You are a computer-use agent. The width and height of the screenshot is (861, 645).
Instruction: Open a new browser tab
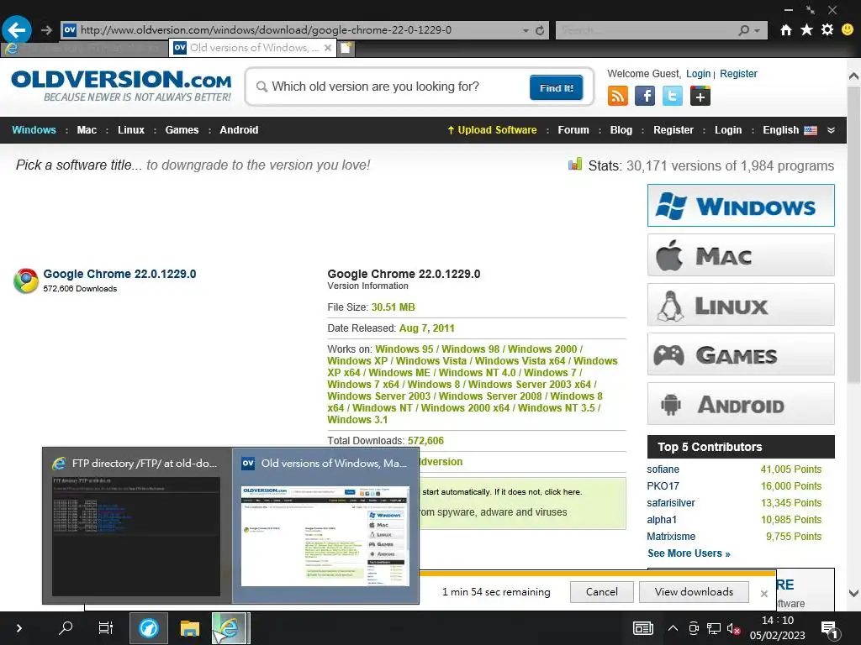pyautogui.click(x=346, y=48)
